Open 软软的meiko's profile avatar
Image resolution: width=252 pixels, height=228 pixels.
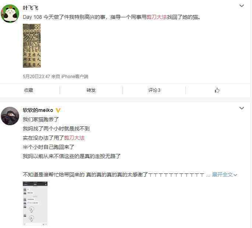tap(10, 116)
